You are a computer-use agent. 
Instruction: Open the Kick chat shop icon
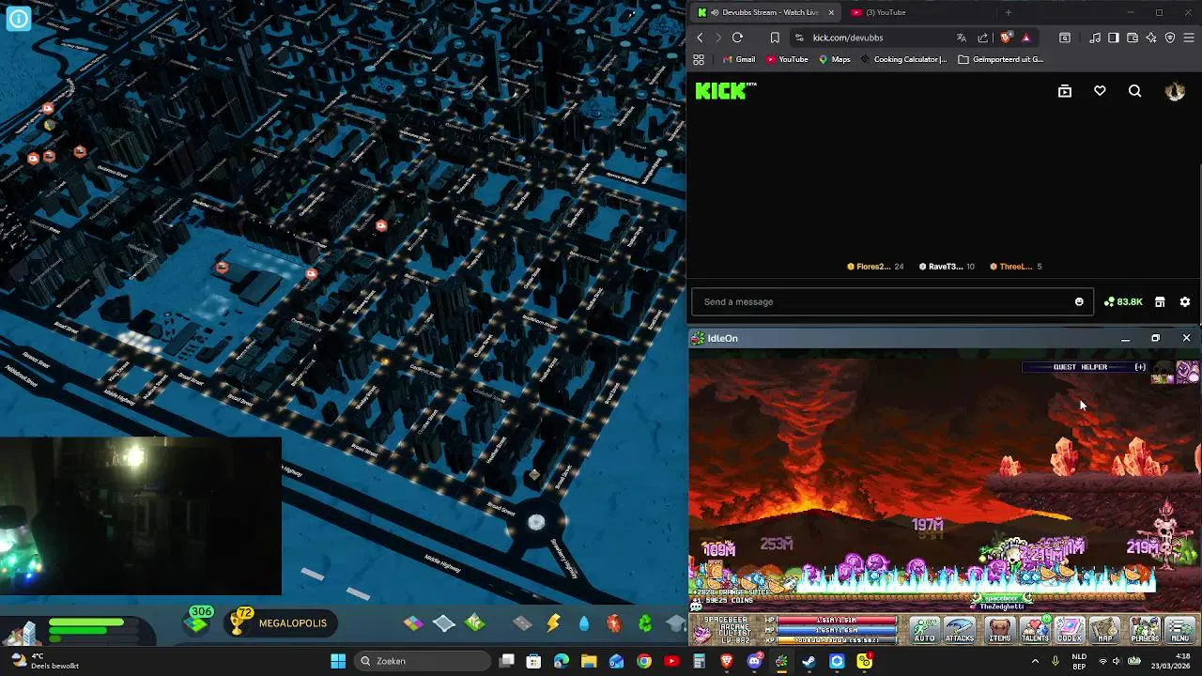coord(1160,301)
